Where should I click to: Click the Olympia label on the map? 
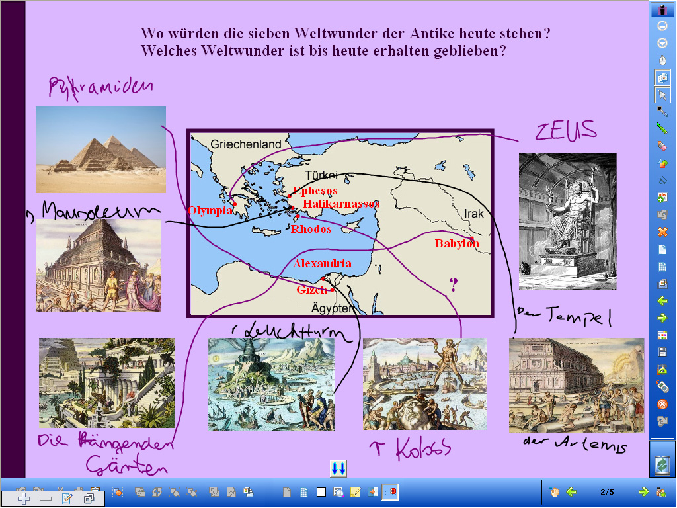point(210,211)
